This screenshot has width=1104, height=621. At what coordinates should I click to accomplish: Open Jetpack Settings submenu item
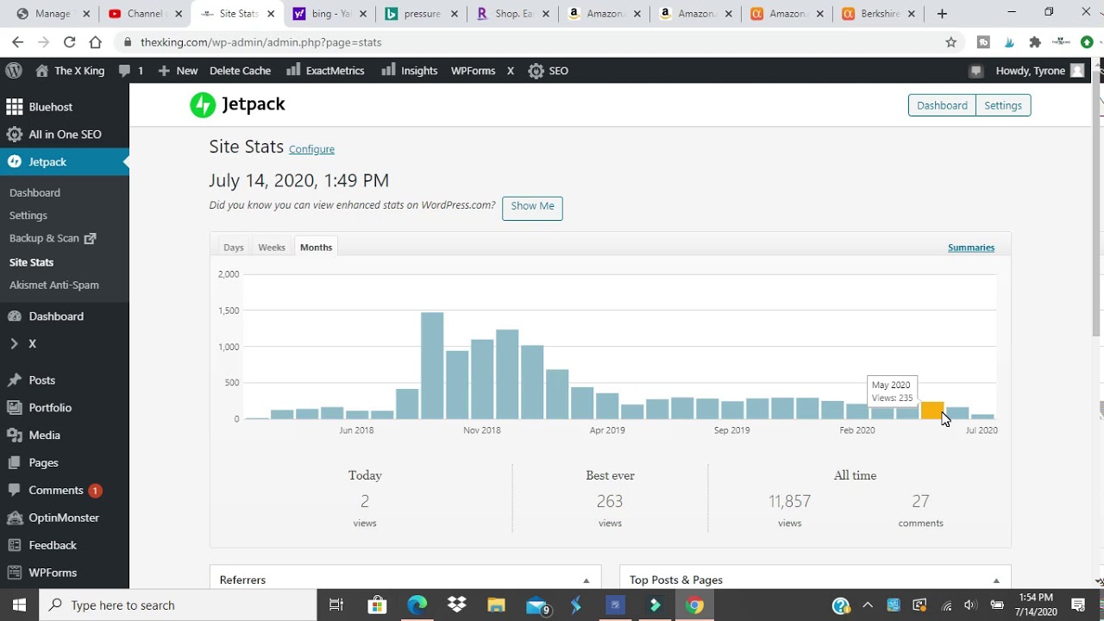pos(28,216)
